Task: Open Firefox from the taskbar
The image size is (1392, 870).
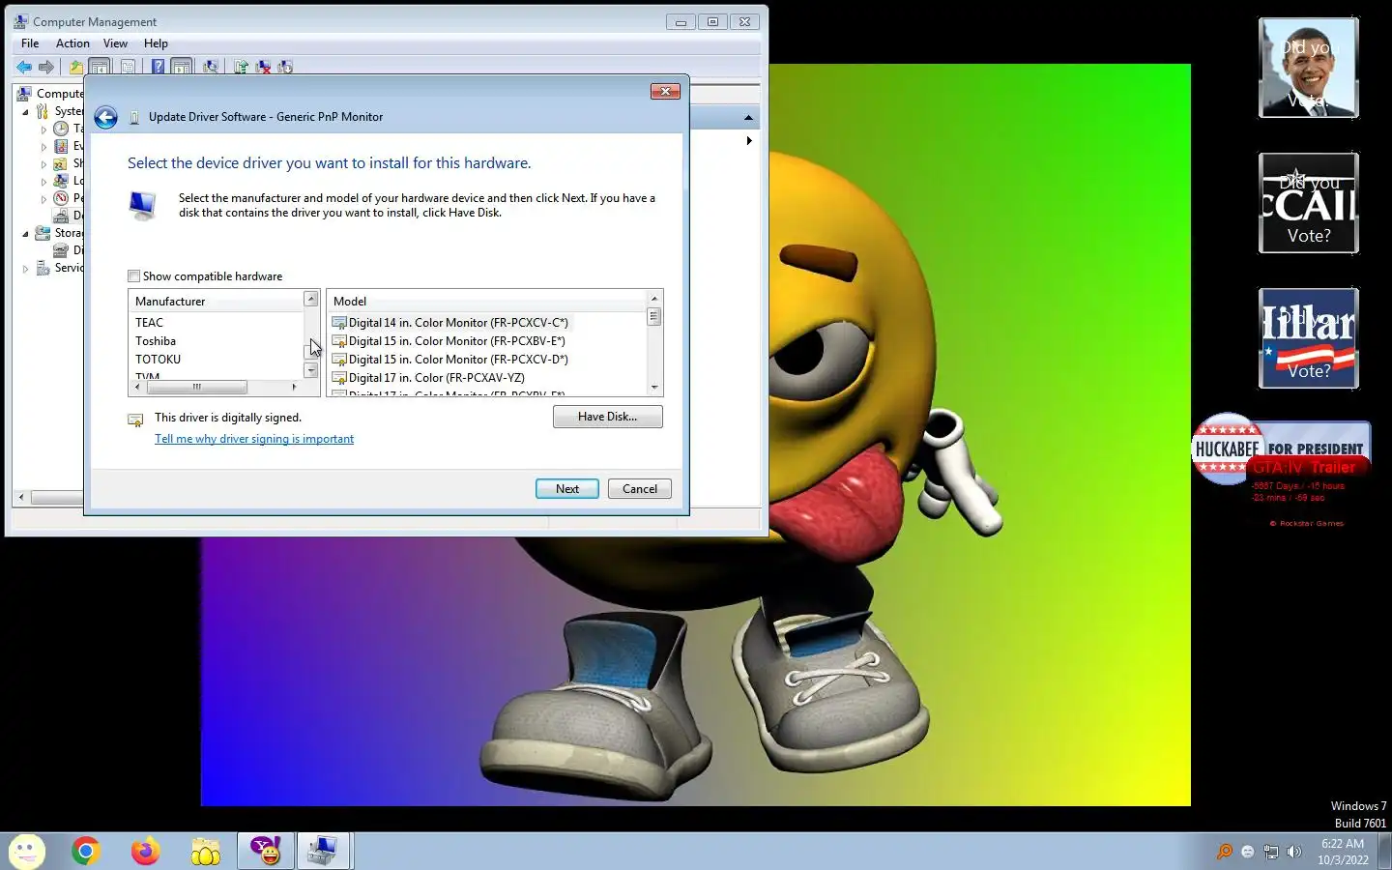Action: click(145, 851)
